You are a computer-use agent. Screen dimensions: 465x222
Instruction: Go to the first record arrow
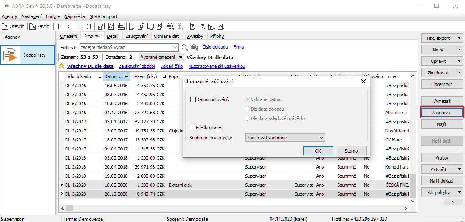tap(60, 26)
